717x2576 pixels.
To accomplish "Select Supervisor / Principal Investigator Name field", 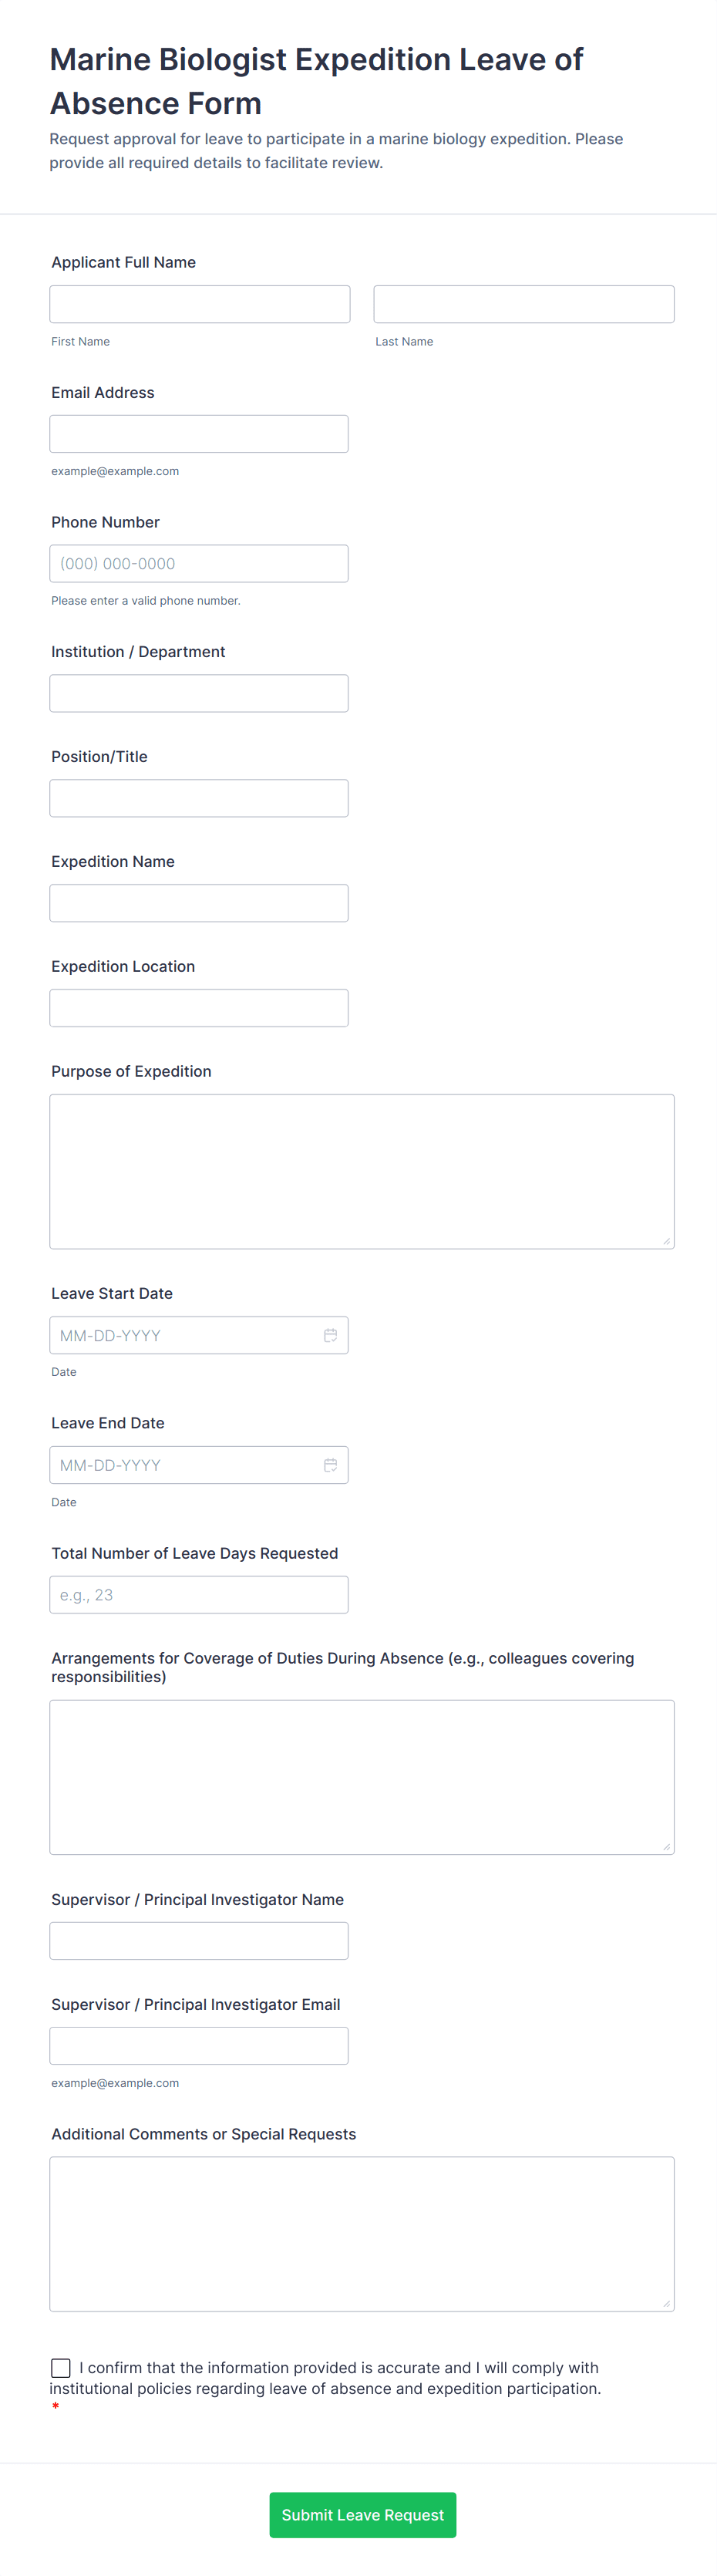I will [199, 1941].
